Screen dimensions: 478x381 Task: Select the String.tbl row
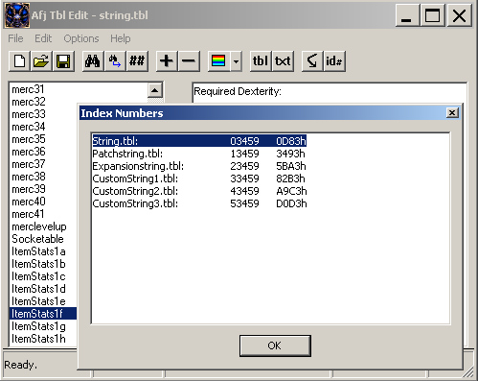[199, 141]
